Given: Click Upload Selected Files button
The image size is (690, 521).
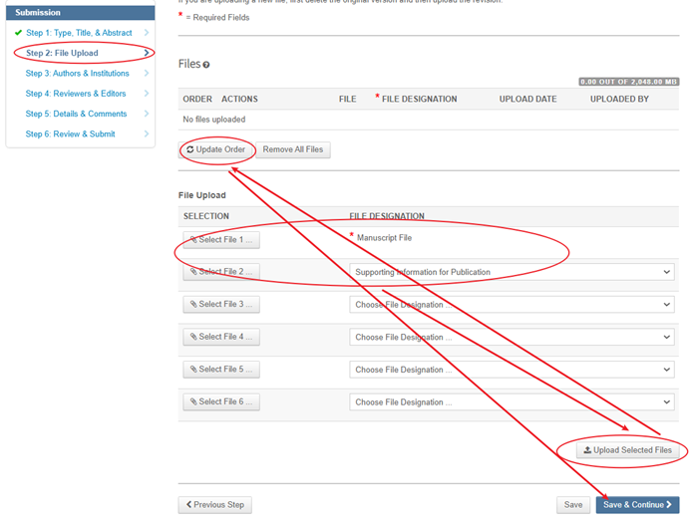Looking at the screenshot, I should click(627, 450).
